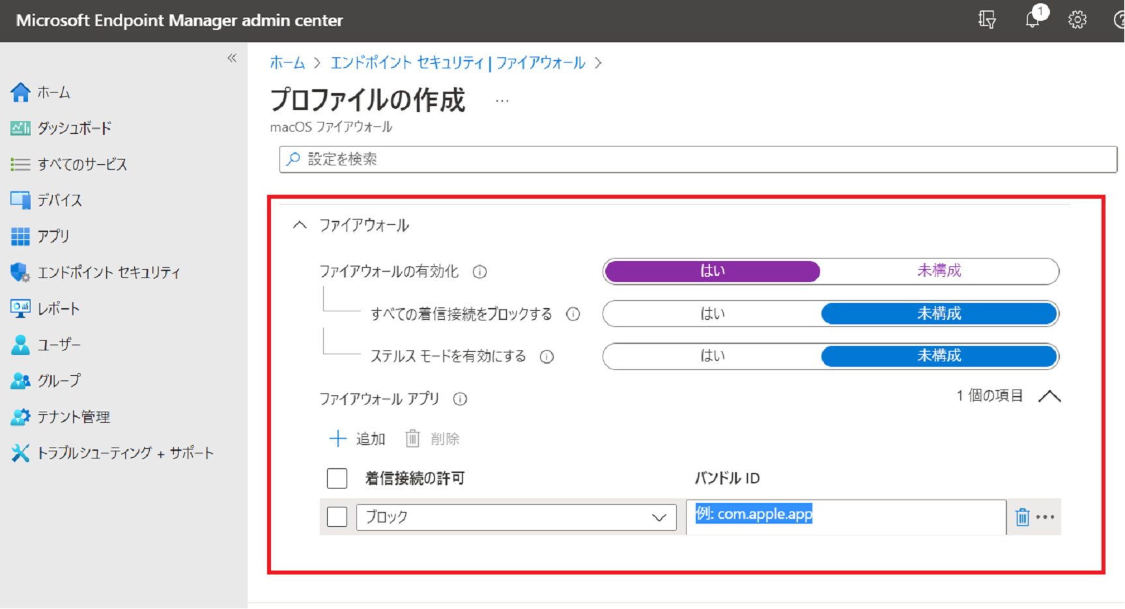Image resolution: width=1125 pixels, height=609 pixels.
Task: Set すべての着信接続をブロックする to はい
Action: coord(712,314)
